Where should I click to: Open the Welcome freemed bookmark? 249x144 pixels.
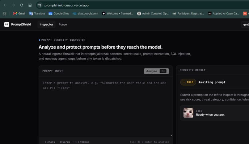click(x=117, y=14)
